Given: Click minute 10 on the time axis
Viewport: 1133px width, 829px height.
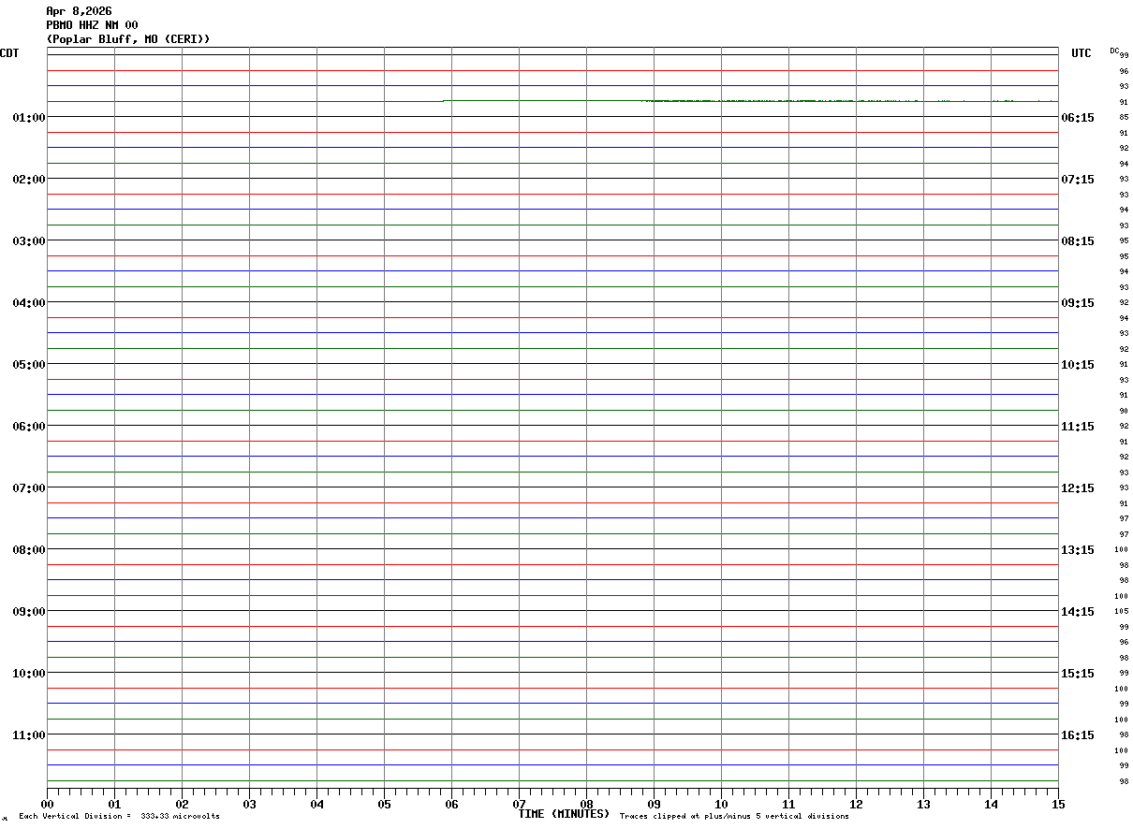Looking at the screenshot, I should [x=722, y=804].
